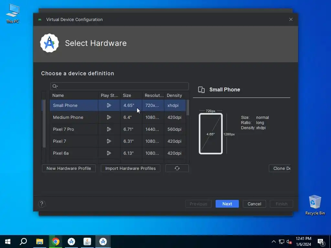The image size is (331, 248).
Task: Sort by the Size column header
Action: pyautogui.click(x=131, y=95)
